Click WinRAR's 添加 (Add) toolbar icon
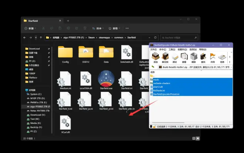This screenshot has height=153, width=244. [156, 58]
